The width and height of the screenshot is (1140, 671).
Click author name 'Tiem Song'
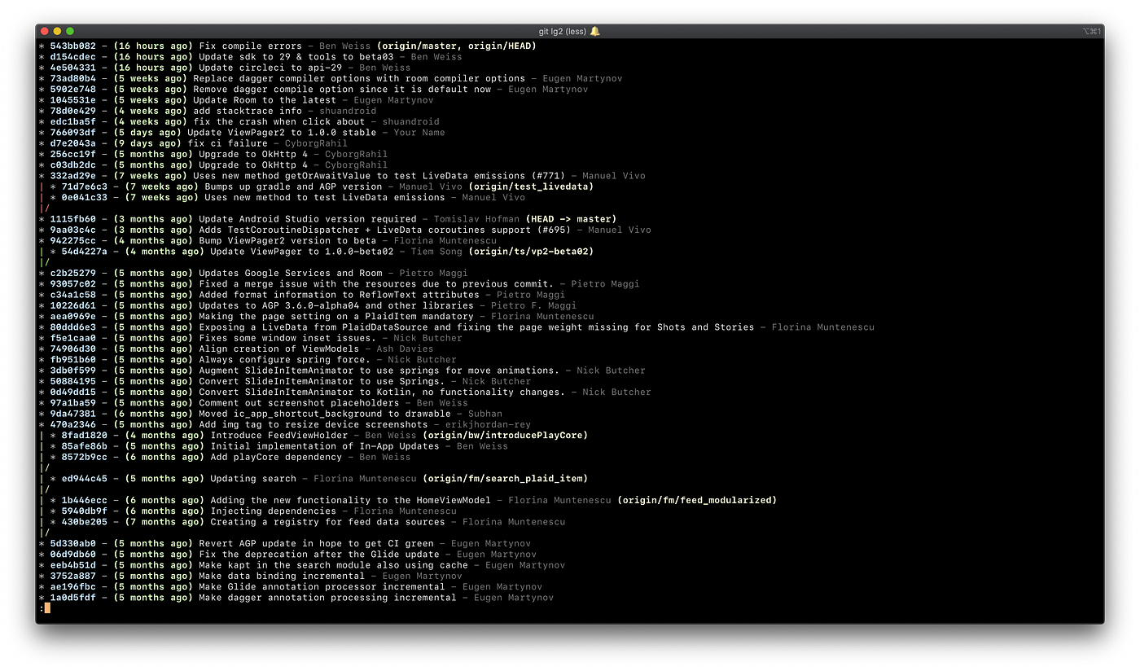436,252
